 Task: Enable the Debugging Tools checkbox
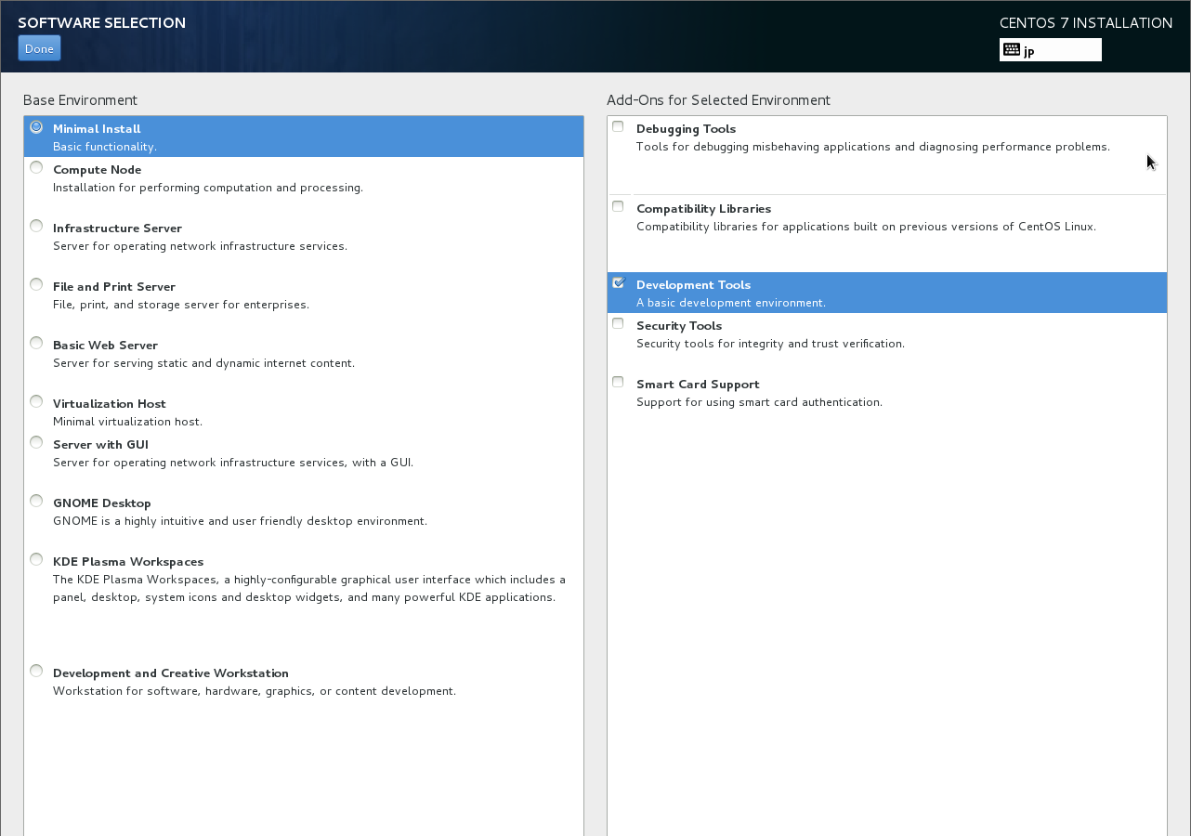(618, 126)
